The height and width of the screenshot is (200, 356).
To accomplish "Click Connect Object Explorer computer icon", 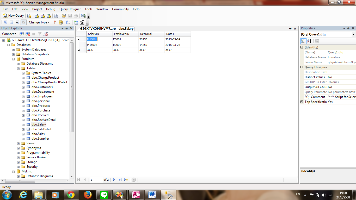I will [22, 34].
